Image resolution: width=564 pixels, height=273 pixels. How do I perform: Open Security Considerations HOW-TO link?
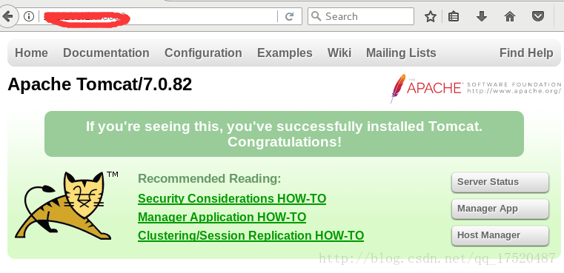tap(232, 198)
